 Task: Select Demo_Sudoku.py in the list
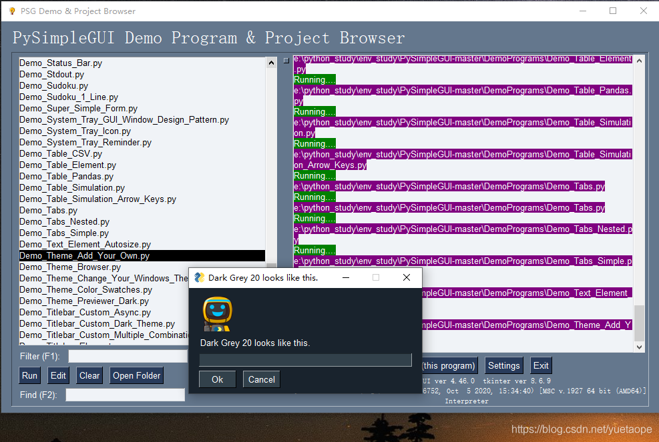142,85
